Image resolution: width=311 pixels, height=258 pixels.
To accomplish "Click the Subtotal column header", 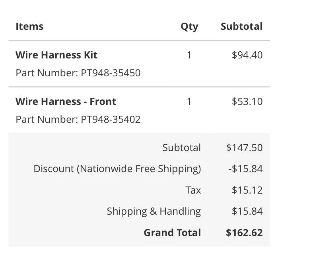I will [x=241, y=26].
